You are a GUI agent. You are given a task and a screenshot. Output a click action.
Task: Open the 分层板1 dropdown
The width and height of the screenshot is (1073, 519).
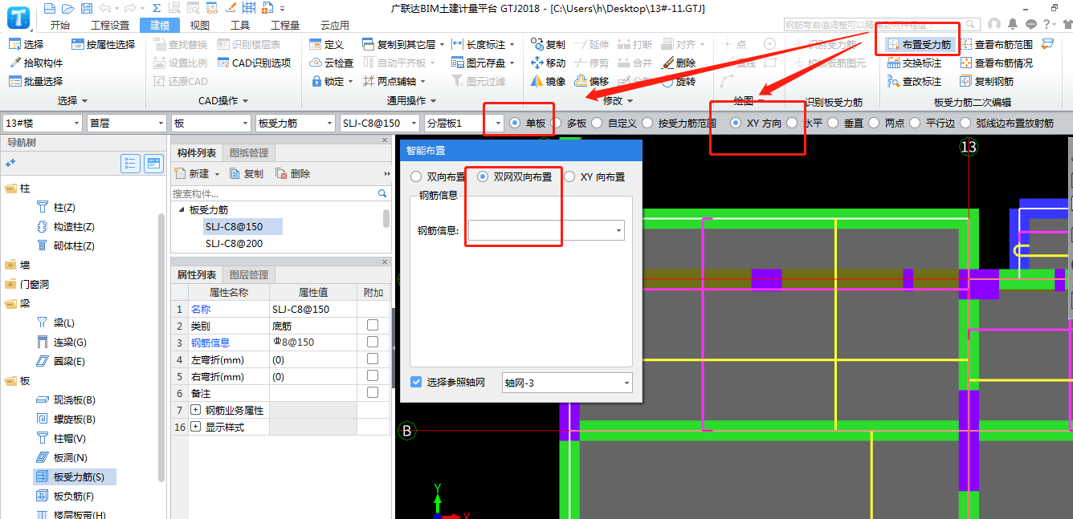pyautogui.click(x=463, y=123)
